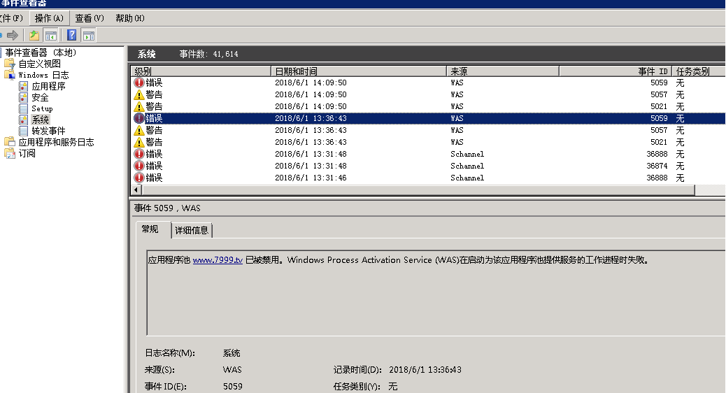Select the Windows 日志 tree item

click(43, 75)
